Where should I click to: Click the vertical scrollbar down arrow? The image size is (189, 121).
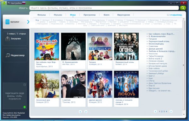coord(184,114)
